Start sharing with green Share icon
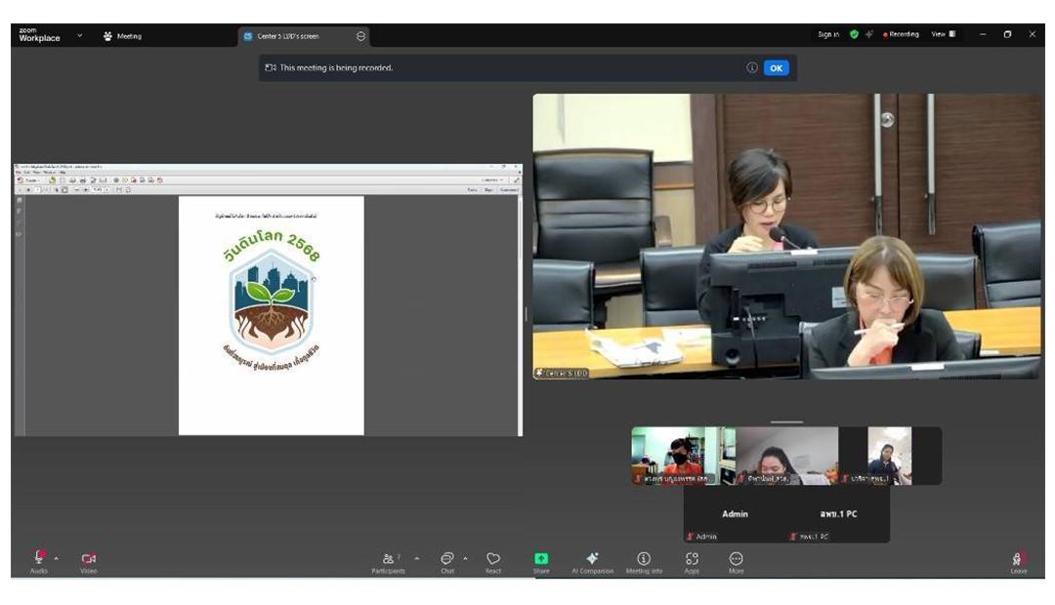Screen dimensions: 1055x605 541,558
